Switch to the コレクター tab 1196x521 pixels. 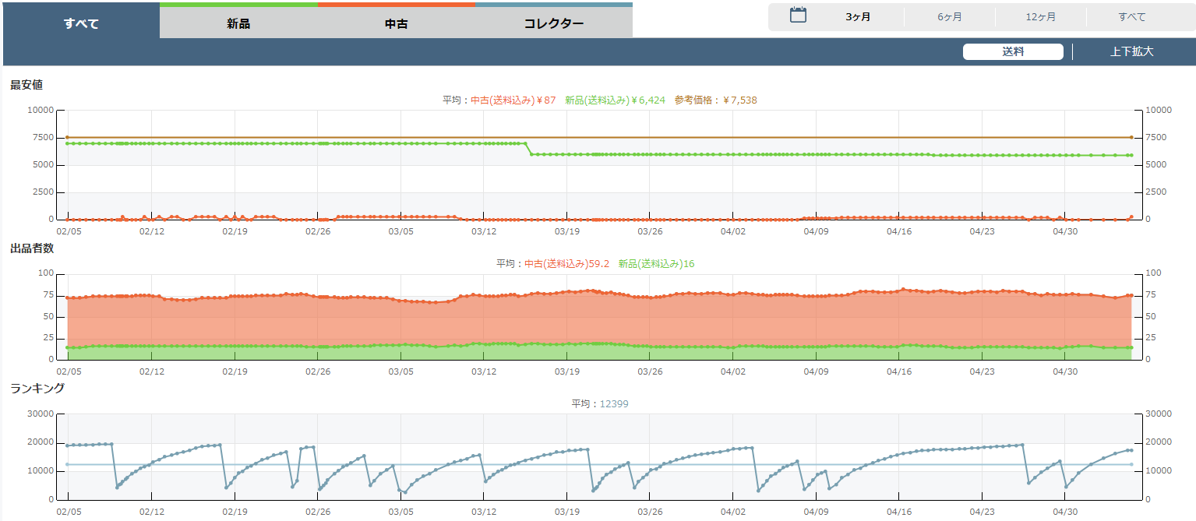(553, 23)
